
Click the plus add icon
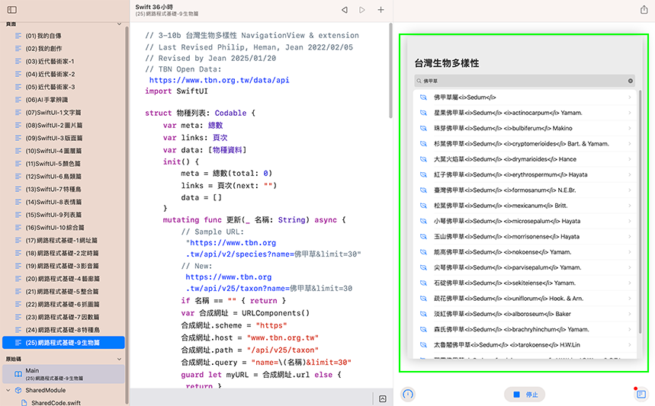point(380,10)
